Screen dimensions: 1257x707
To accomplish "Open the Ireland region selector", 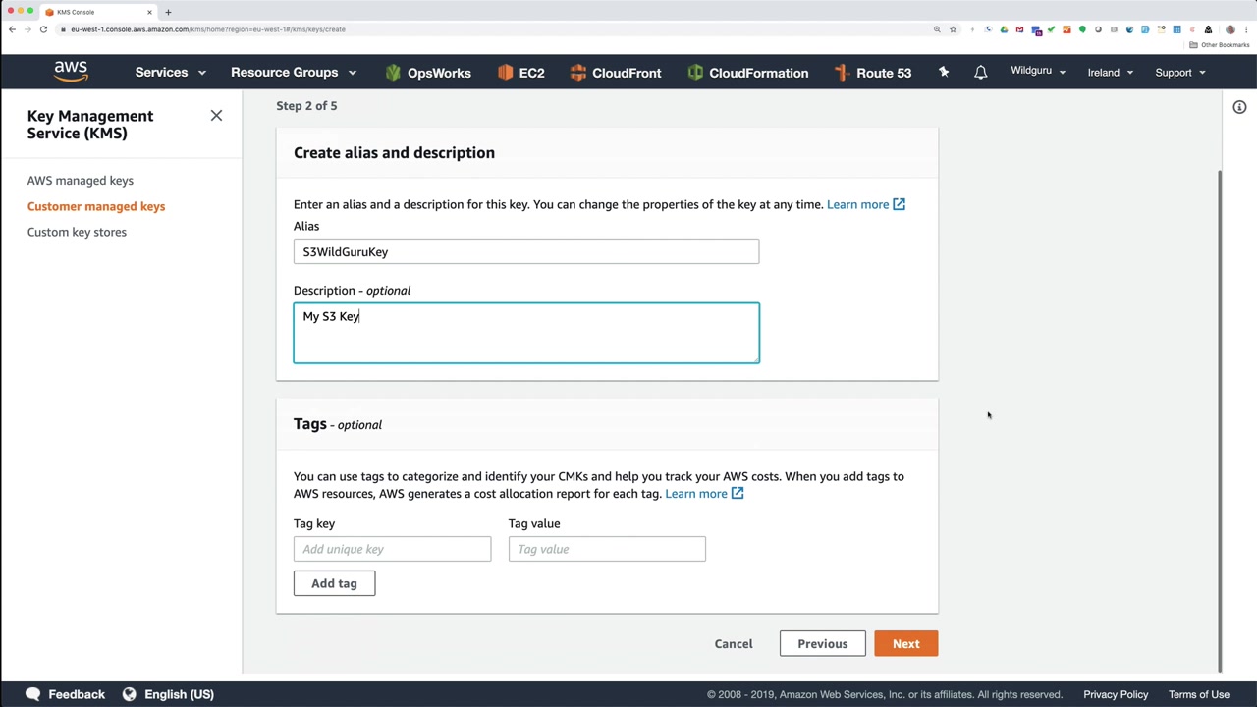I will click(1110, 73).
